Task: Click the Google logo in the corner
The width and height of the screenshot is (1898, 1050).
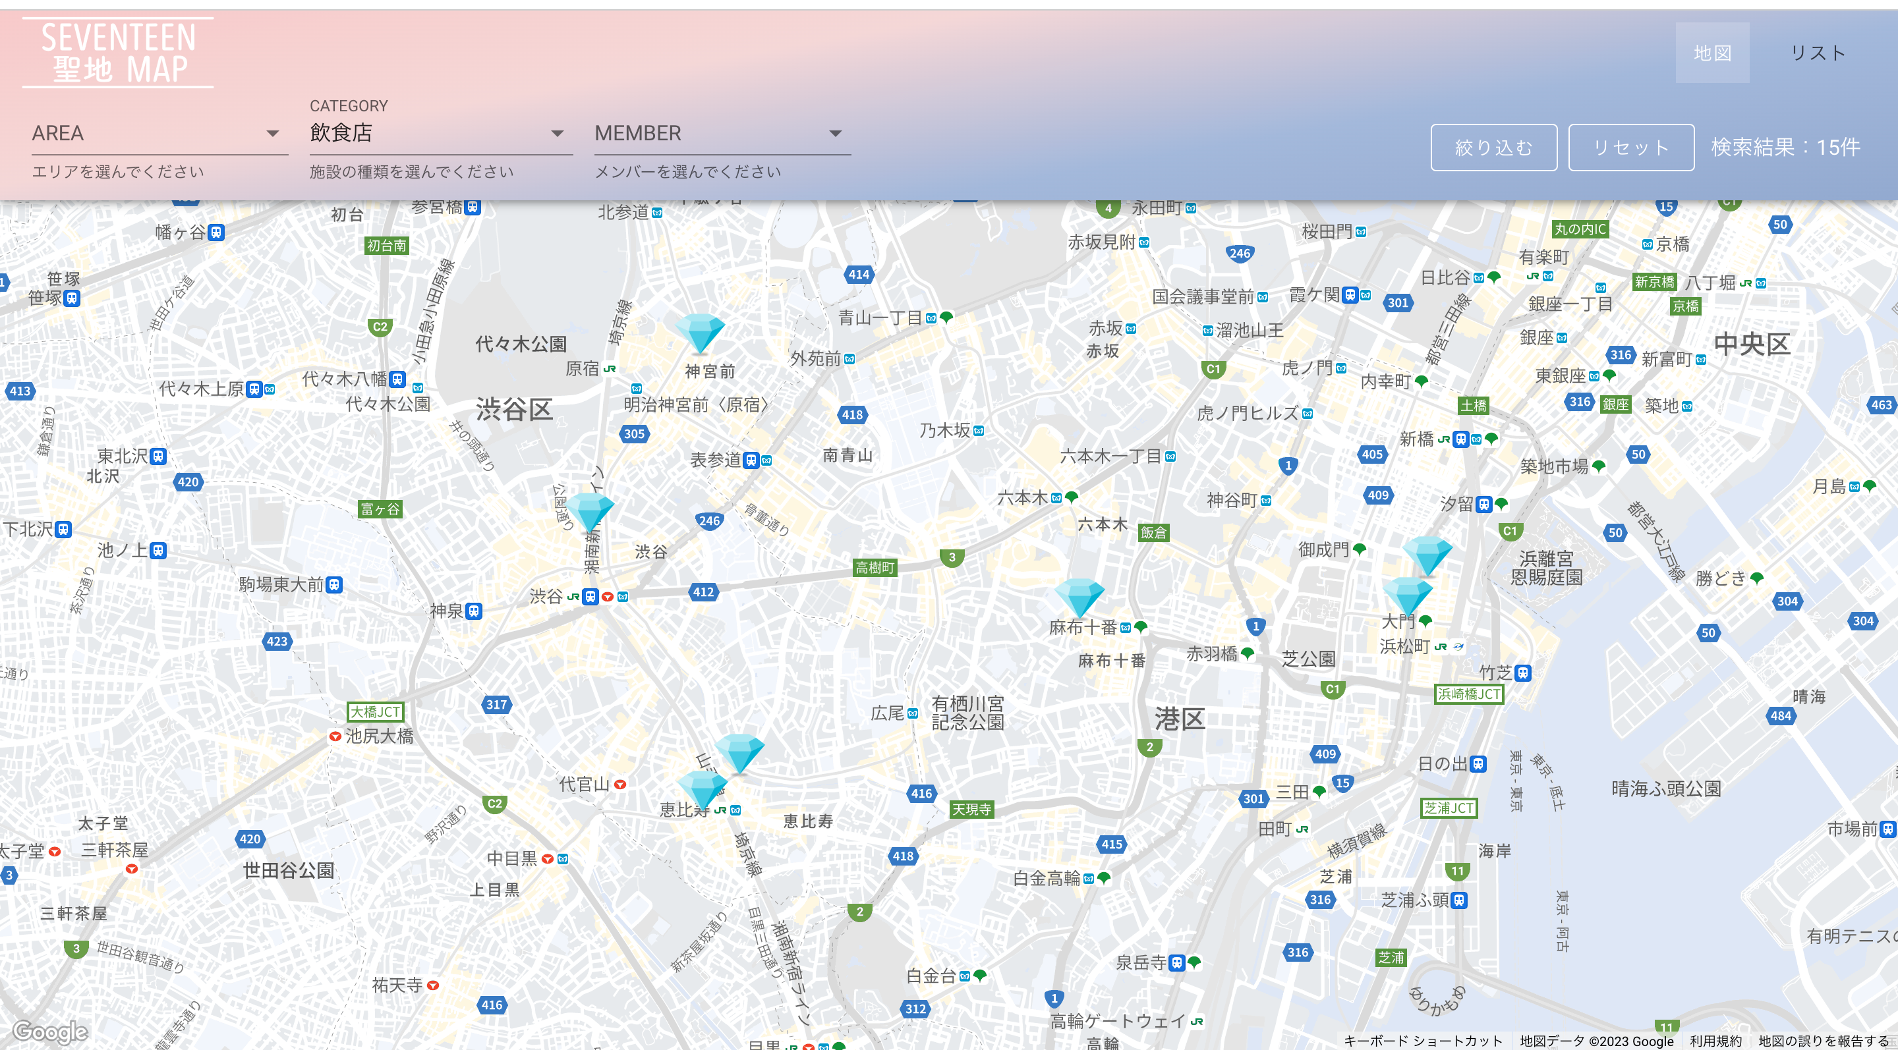Action: tap(50, 1031)
